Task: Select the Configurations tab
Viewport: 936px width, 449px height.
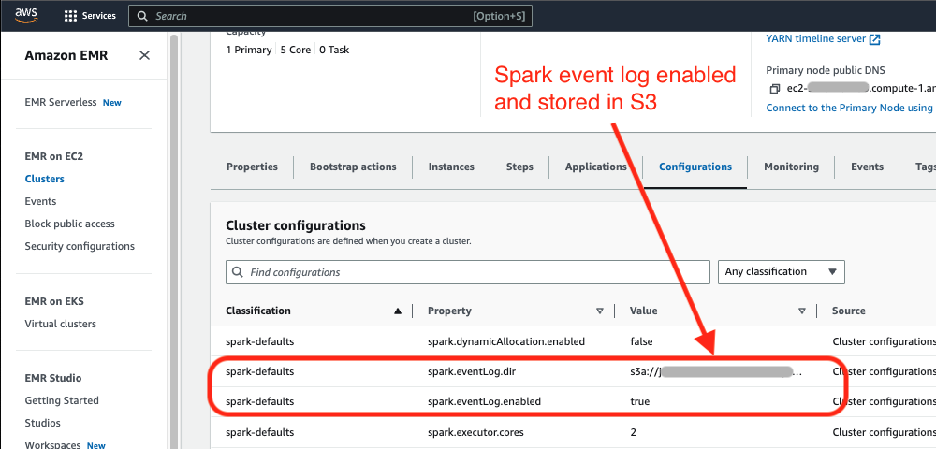Action: (695, 167)
